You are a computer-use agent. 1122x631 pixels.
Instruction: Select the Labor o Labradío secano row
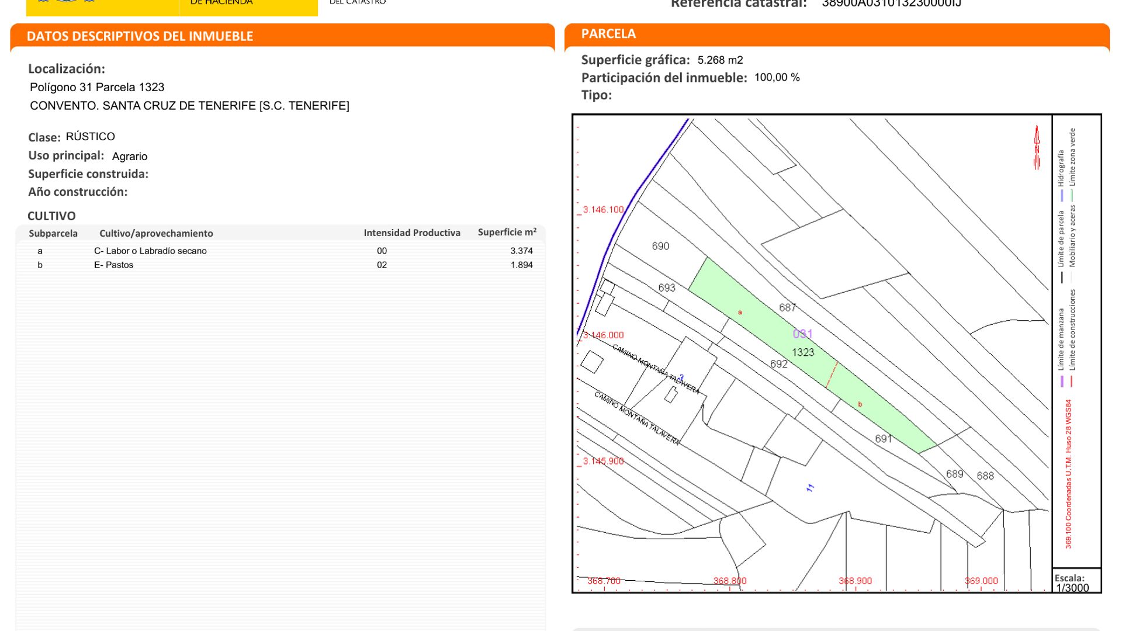pos(150,251)
